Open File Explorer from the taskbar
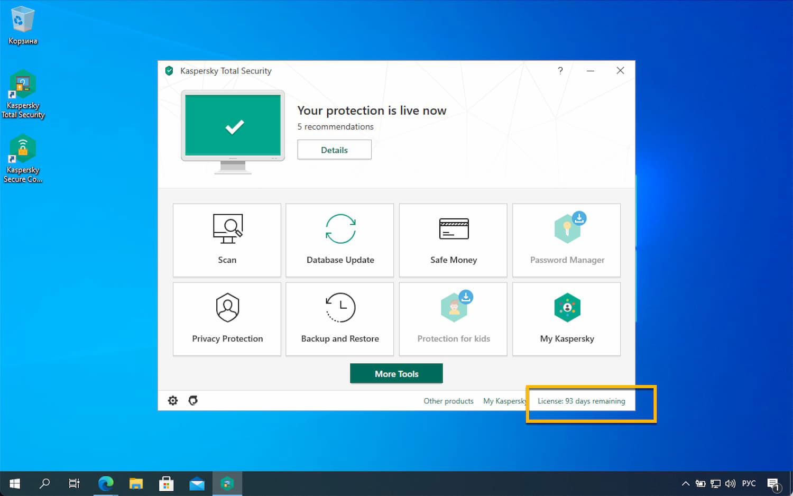The image size is (793, 496). click(136, 483)
